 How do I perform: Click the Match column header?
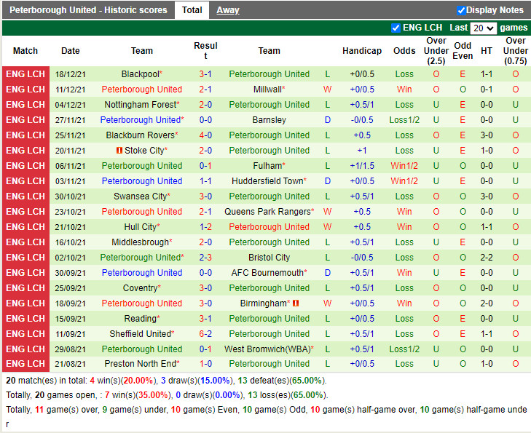(x=25, y=51)
